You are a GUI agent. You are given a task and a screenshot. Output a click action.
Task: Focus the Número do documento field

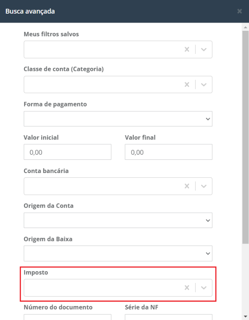[67, 316]
